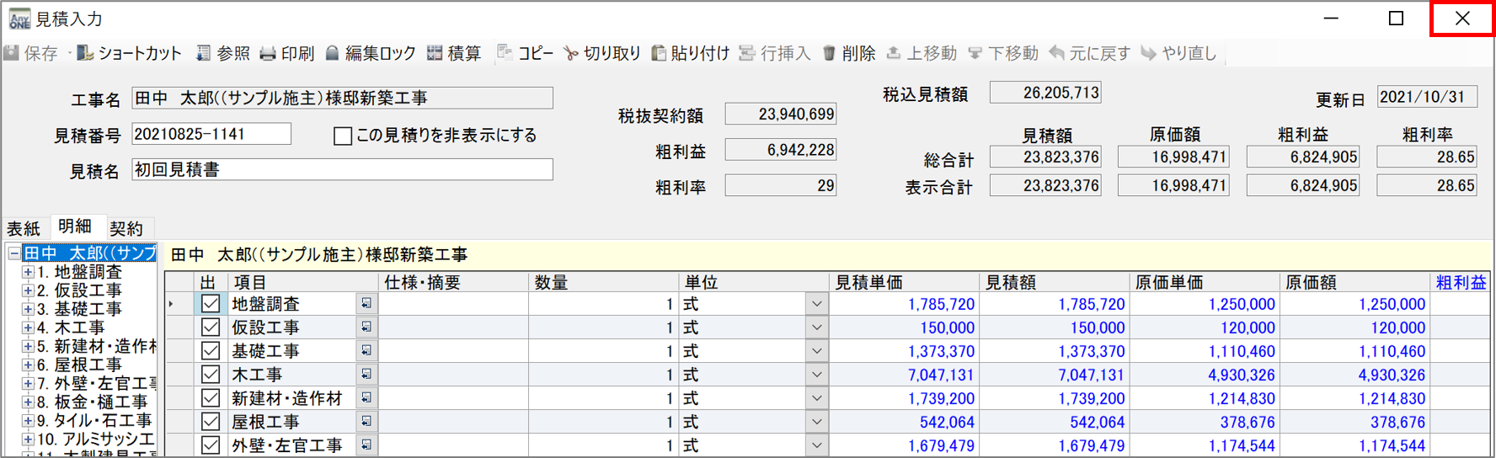Open 参照 from the toolbar

[204, 53]
